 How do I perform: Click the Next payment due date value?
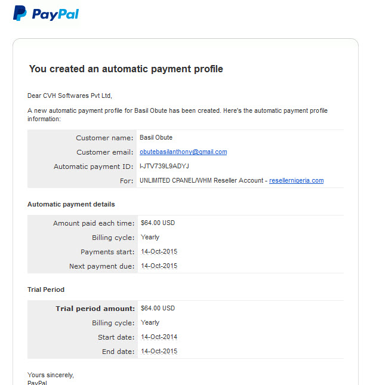[x=159, y=266]
